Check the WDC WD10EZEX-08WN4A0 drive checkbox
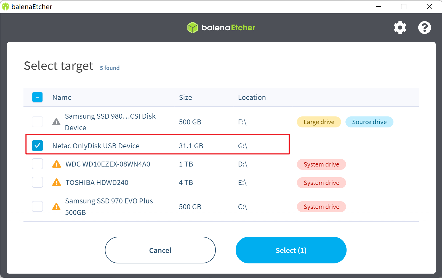 coord(38,164)
